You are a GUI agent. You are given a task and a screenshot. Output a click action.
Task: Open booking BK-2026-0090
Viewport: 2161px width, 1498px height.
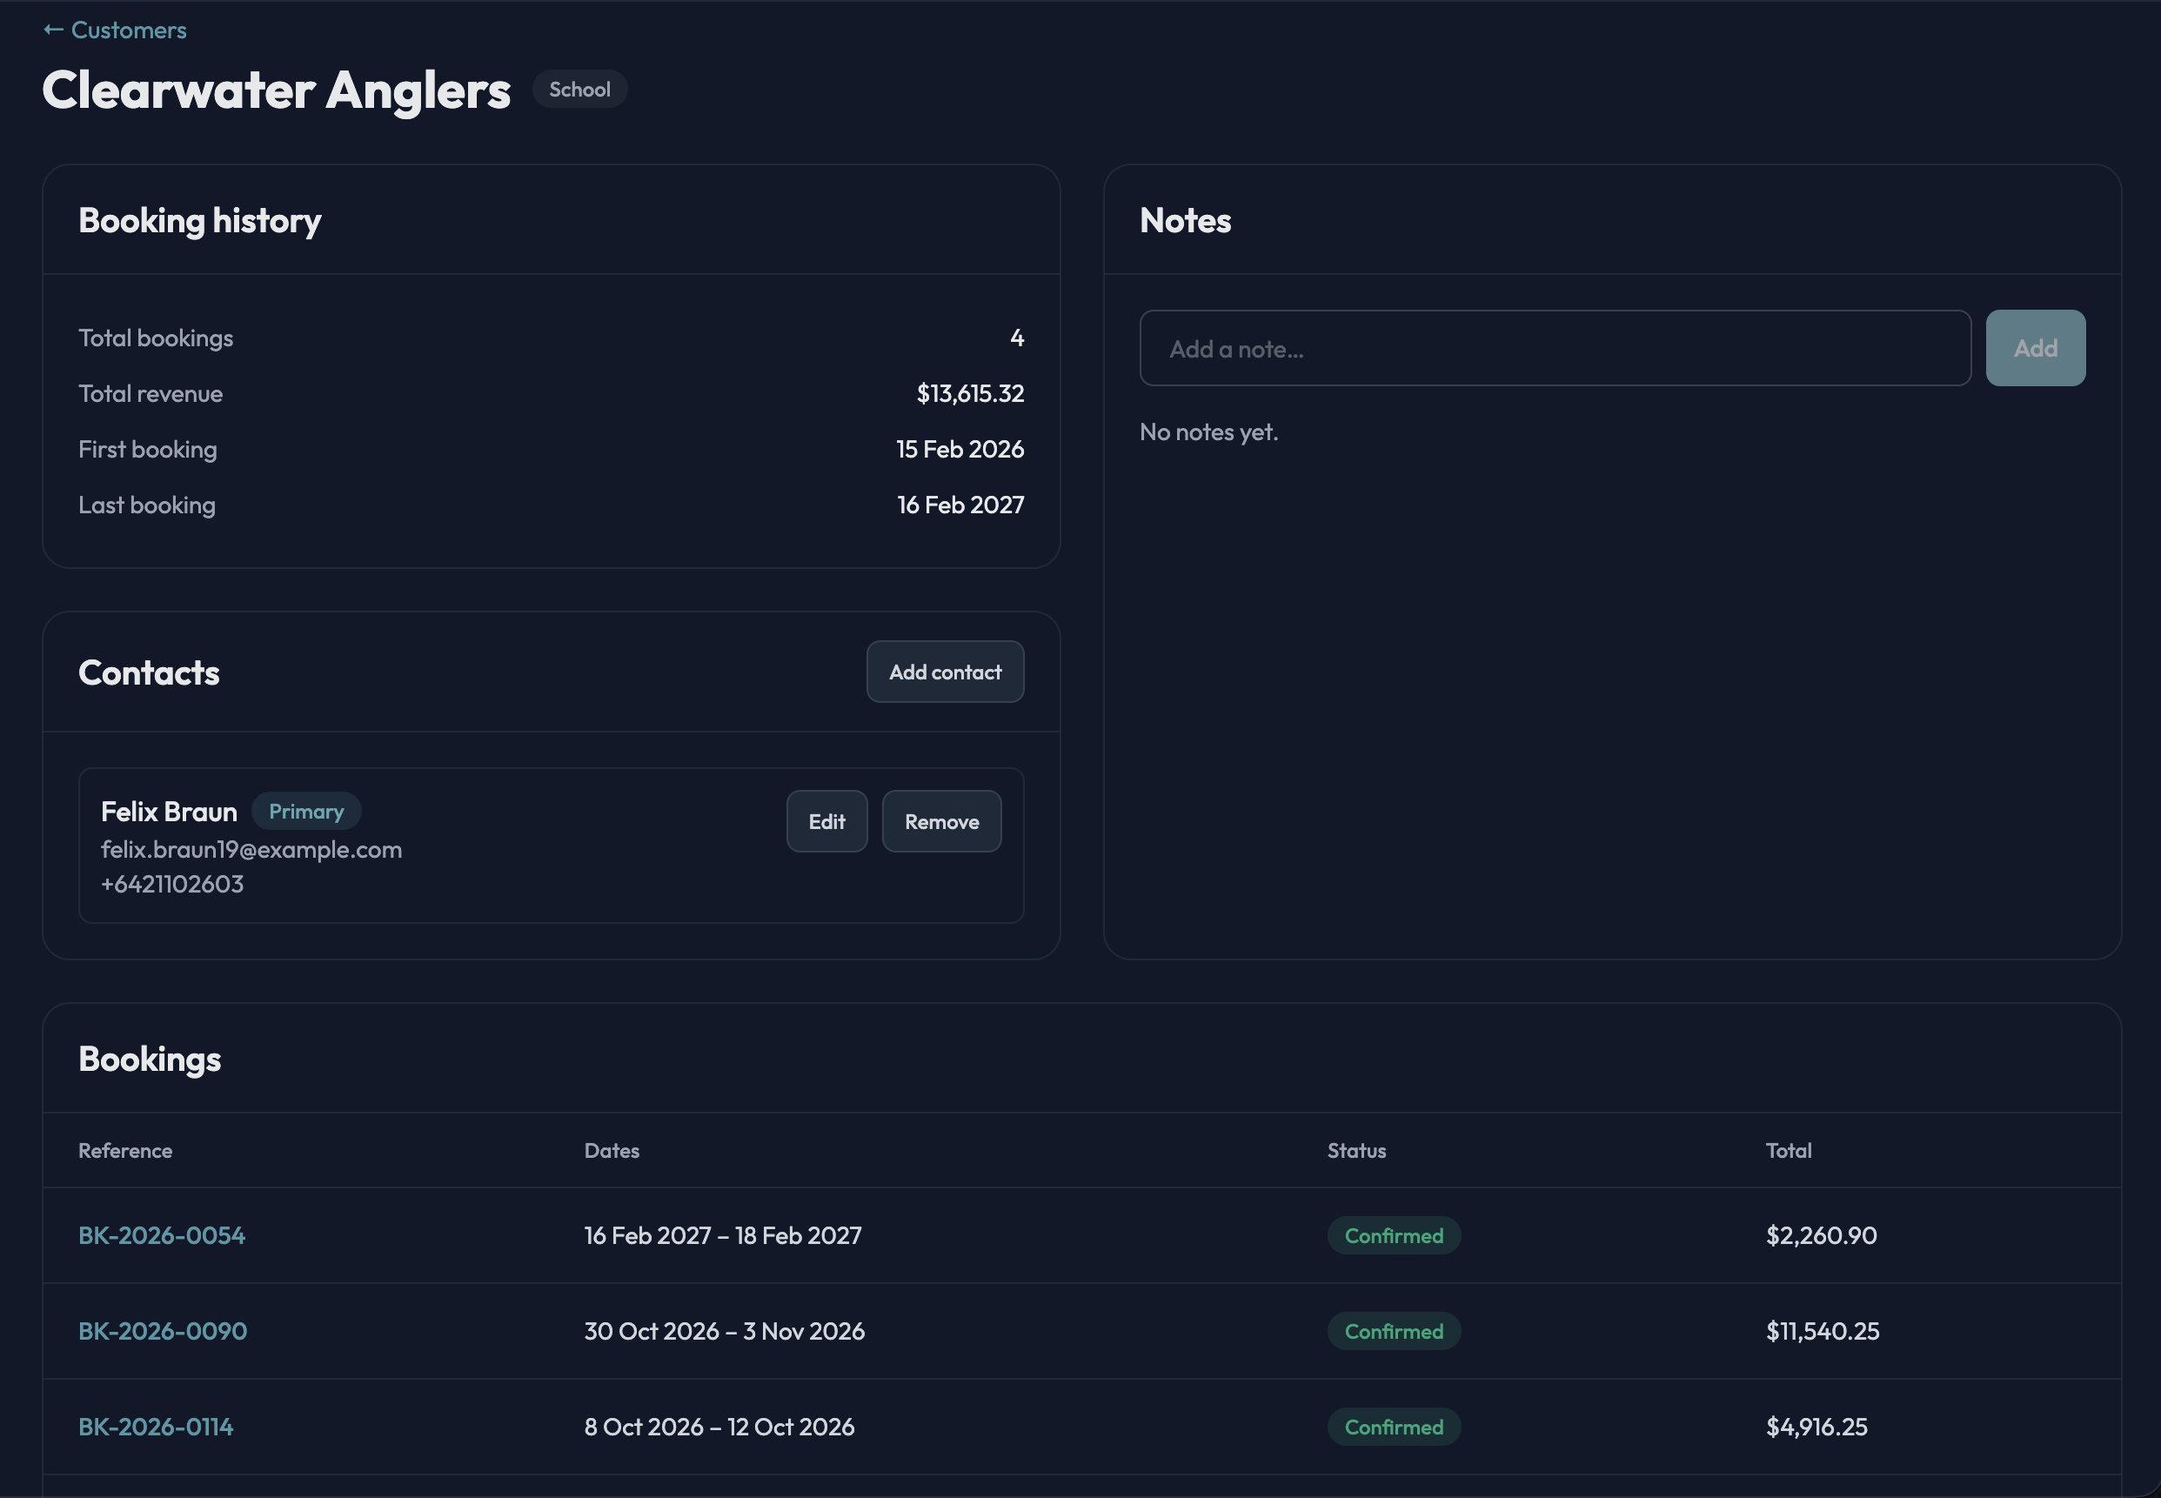(x=163, y=1331)
